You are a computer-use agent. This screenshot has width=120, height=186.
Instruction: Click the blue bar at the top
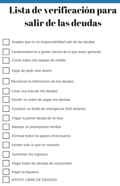60,2
